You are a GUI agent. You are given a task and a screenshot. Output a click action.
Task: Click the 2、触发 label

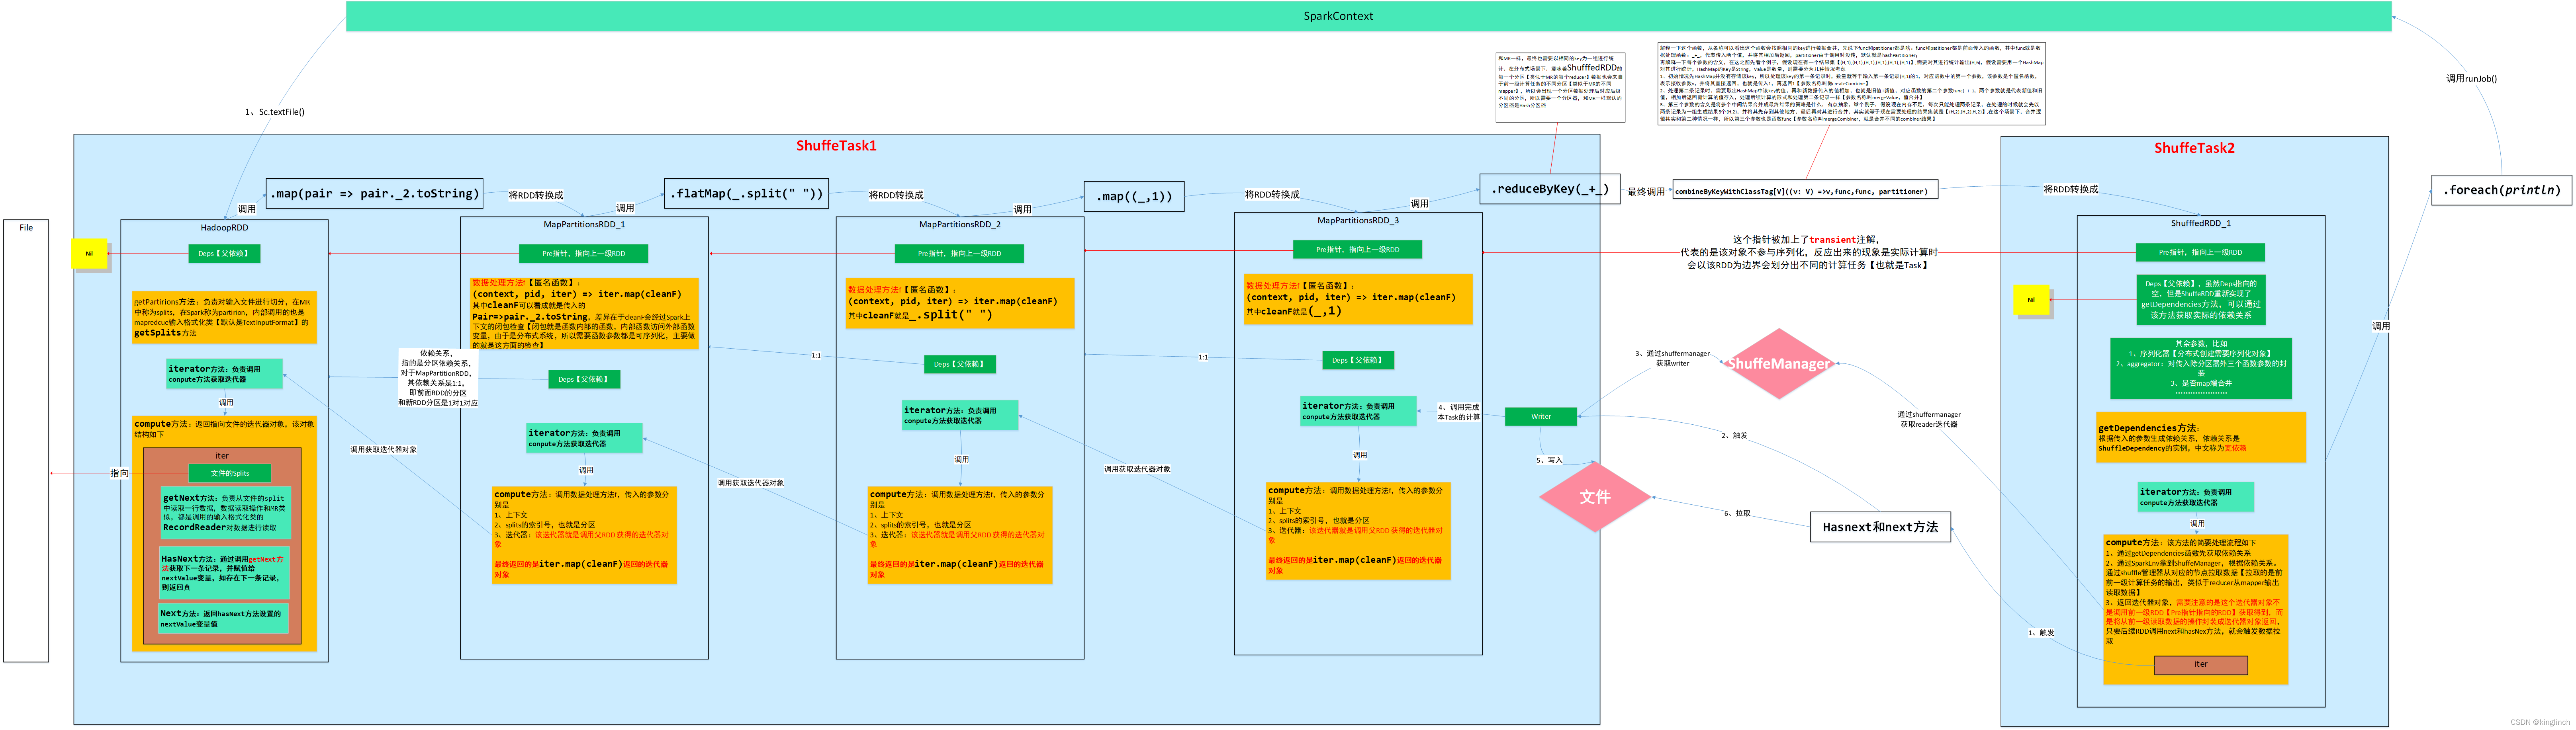[x=1734, y=435]
